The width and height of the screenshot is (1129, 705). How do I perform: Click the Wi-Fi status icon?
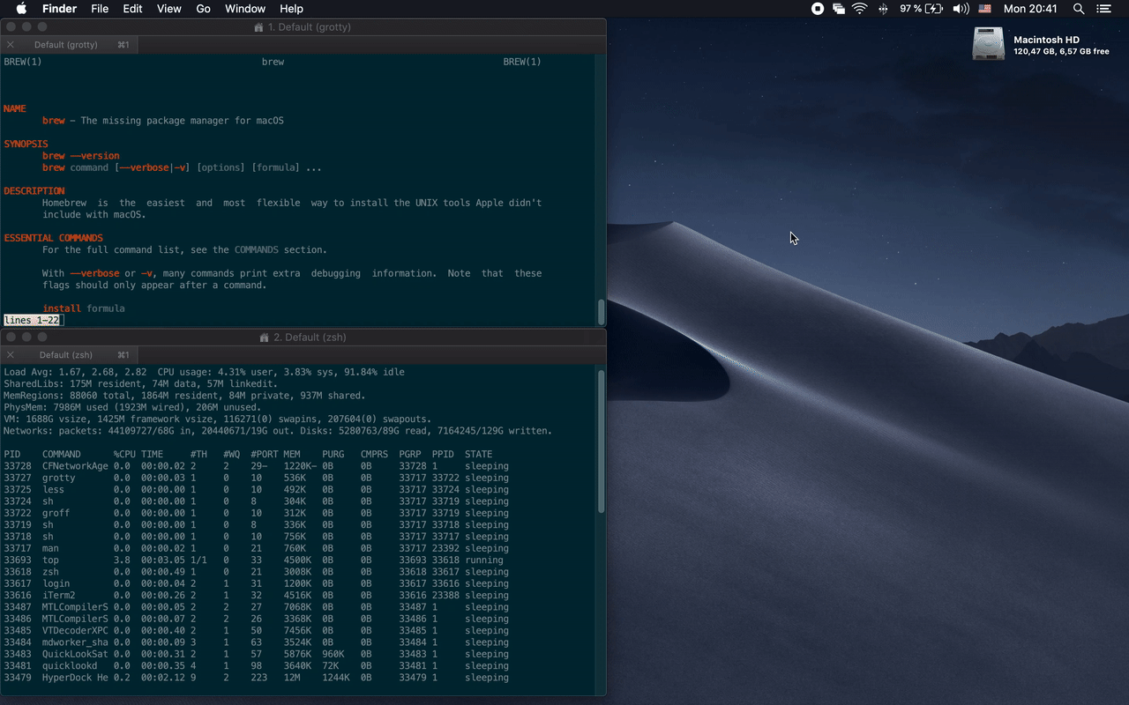pos(859,9)
